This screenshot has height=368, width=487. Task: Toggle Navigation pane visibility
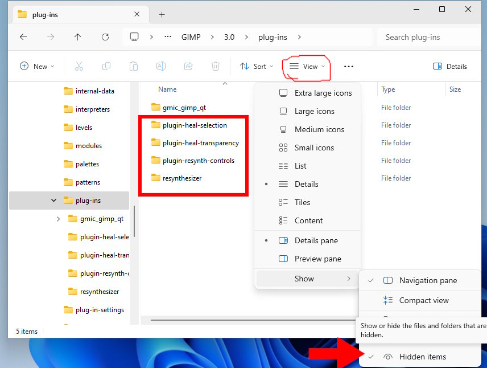[427, 280]
